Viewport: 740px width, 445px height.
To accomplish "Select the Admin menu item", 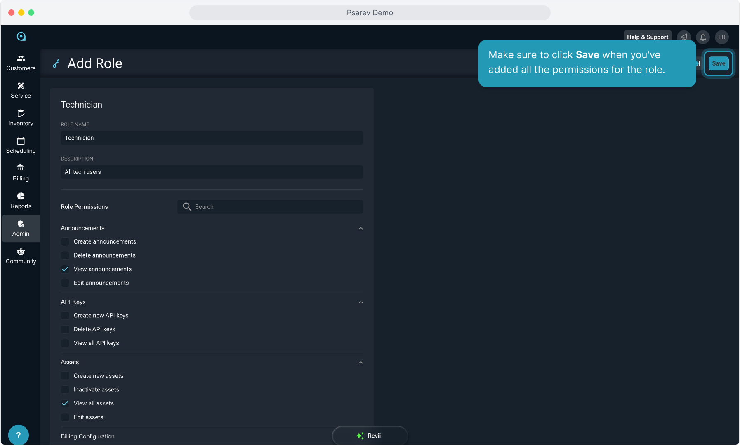I will (x=21, y=229).
